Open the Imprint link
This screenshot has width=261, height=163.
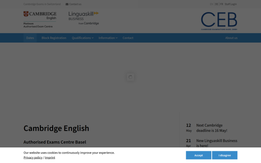point(50,157)
